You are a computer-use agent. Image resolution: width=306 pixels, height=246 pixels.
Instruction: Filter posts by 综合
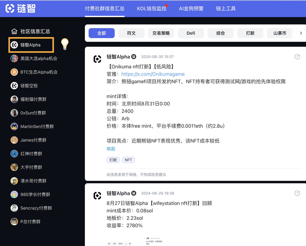coord(221,33)
